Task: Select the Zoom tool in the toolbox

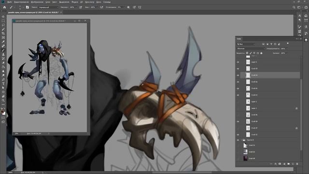Action: (x=3, y=100)
